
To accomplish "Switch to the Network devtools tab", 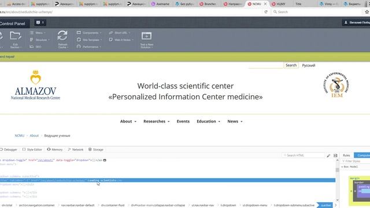I will (76, 150).
